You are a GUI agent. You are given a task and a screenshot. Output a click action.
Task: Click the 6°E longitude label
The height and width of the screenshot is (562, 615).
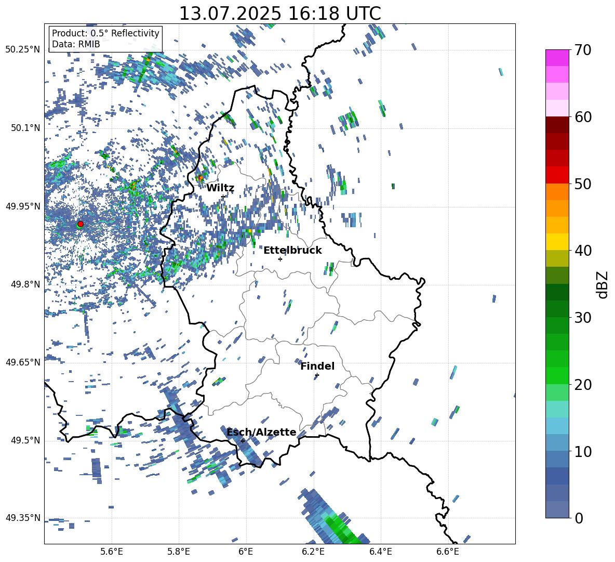click(x=246, y=552)
